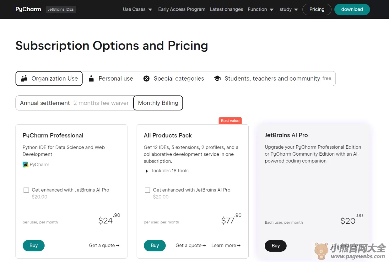
Task: Expand the Includes 18 tools list
Action: coord(167,171)
